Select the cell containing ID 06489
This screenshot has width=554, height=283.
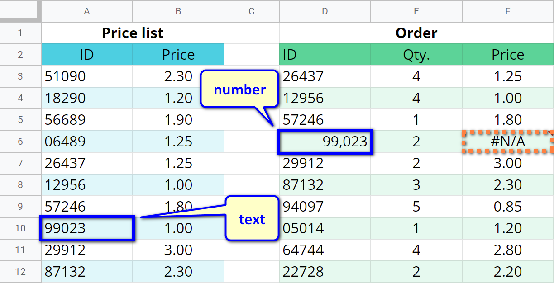86,141
